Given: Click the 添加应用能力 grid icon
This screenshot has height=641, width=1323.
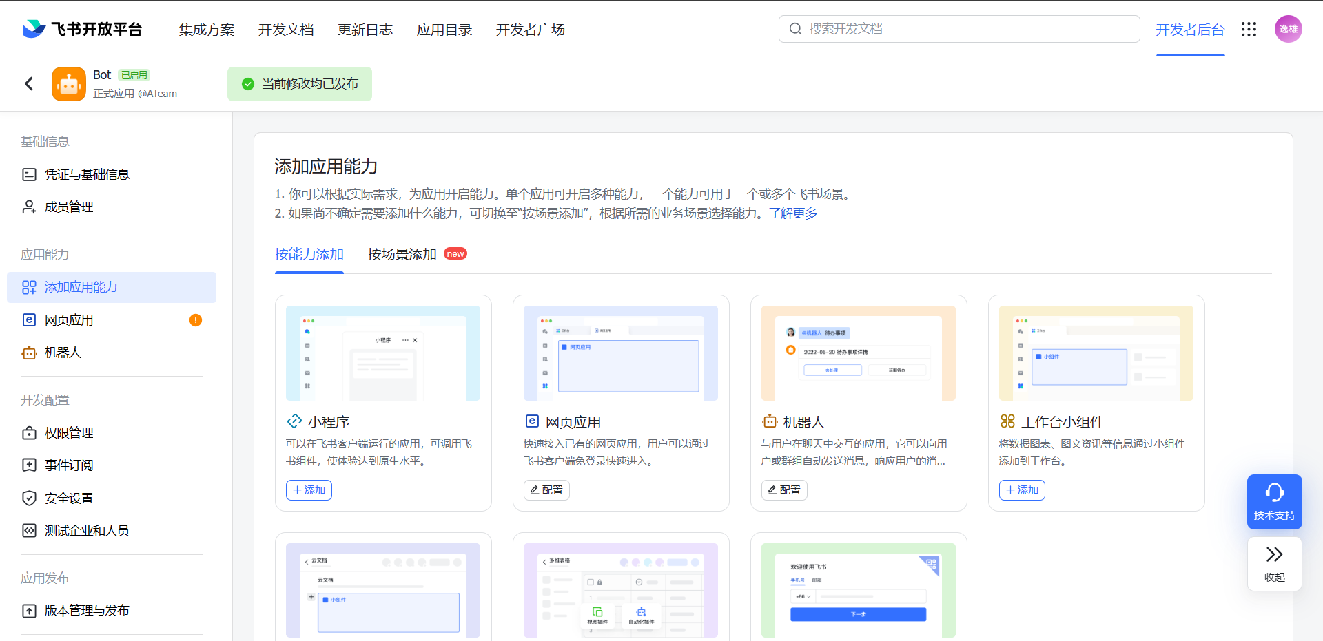Looking at the screenshot, I should click(x=29, y=287).
